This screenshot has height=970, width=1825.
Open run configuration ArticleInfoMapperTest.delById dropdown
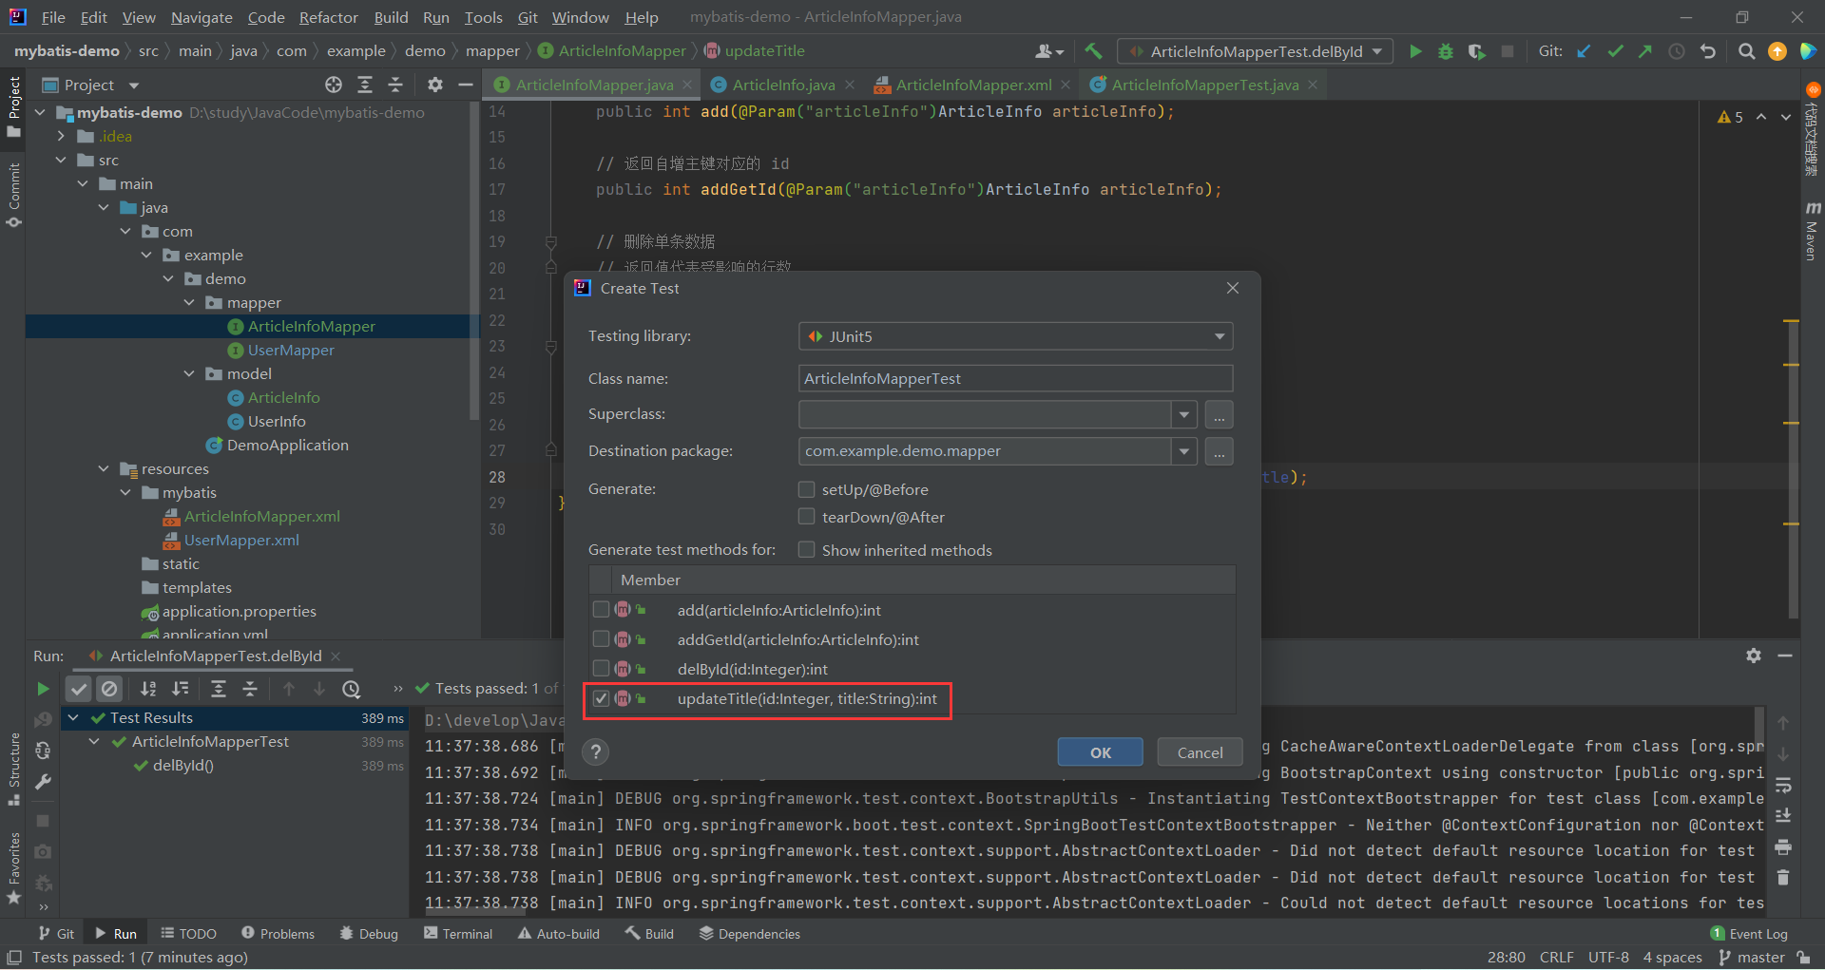click(x=1256, y=51)
